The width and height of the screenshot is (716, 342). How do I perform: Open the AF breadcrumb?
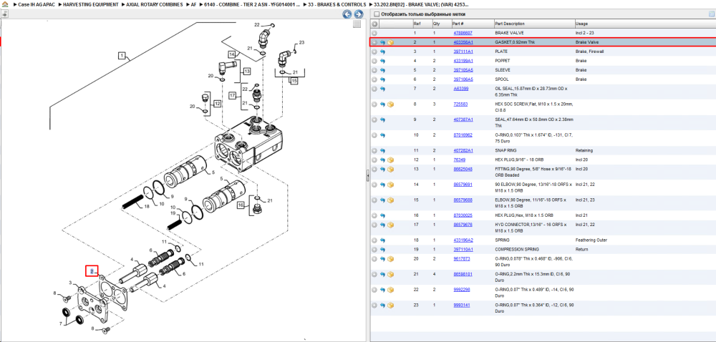pos(193,4)
